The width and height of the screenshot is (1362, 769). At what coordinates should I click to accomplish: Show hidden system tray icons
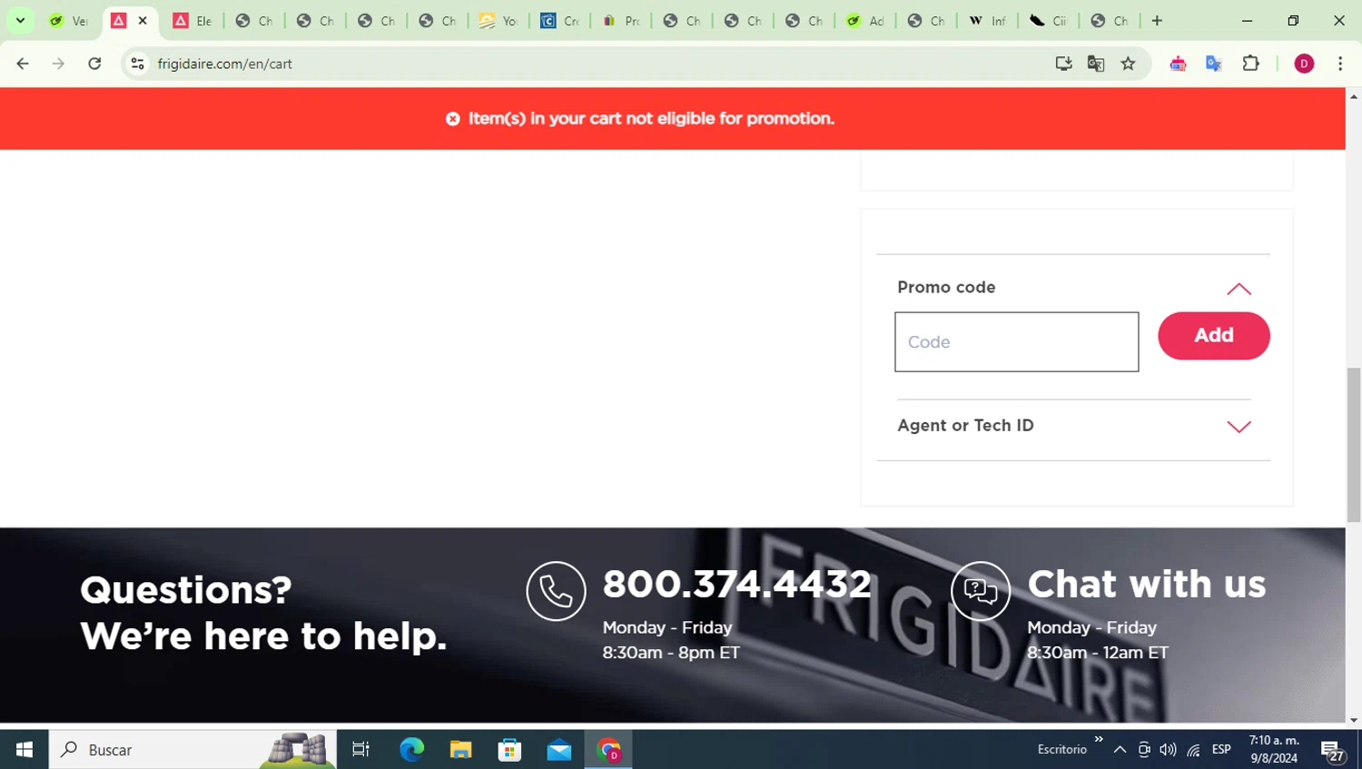pyautogui.click(x=1120, y=750)
